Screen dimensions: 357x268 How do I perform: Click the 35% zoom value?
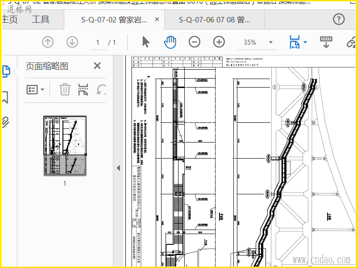click(x=250, y=42)
